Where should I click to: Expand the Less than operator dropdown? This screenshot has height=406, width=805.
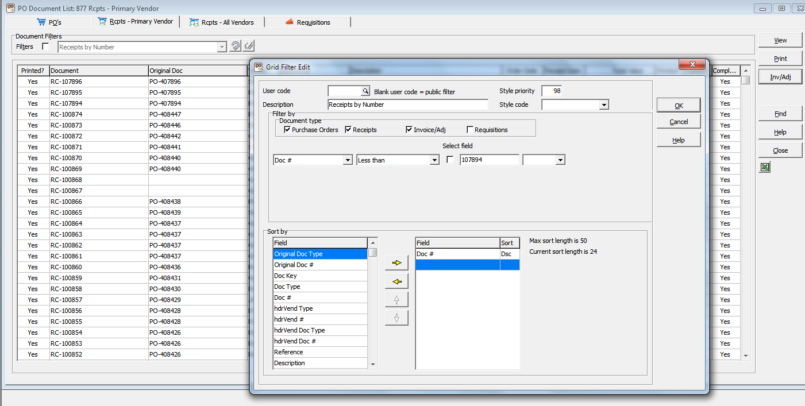click(434, 160)
